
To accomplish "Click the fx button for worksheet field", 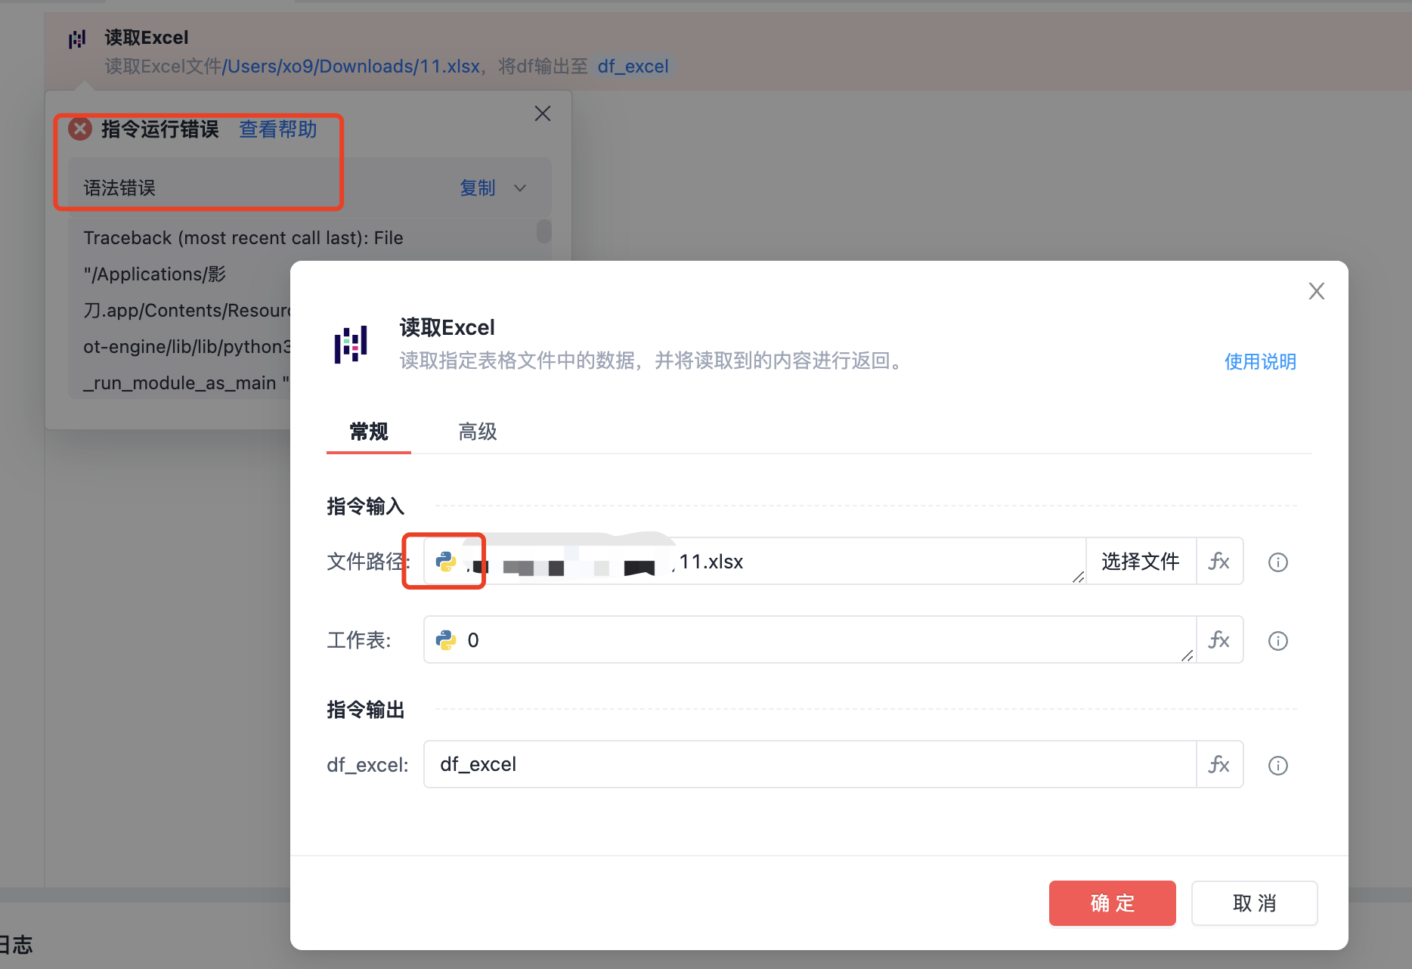I will tap(1218, 640).
